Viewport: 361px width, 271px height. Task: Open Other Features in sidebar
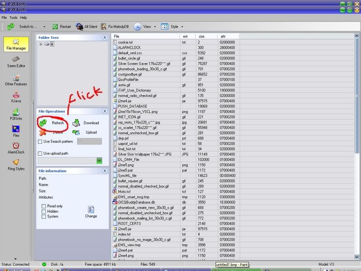16,80
